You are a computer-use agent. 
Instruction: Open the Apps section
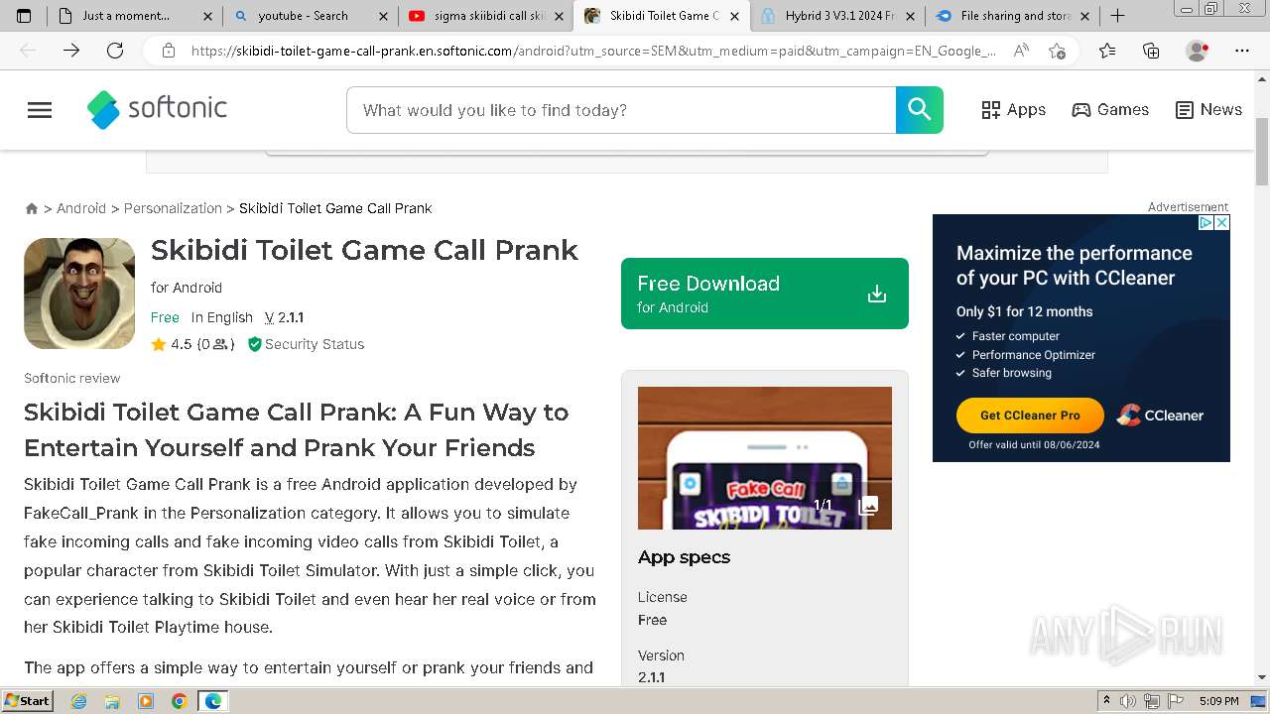click(1013, 110)
